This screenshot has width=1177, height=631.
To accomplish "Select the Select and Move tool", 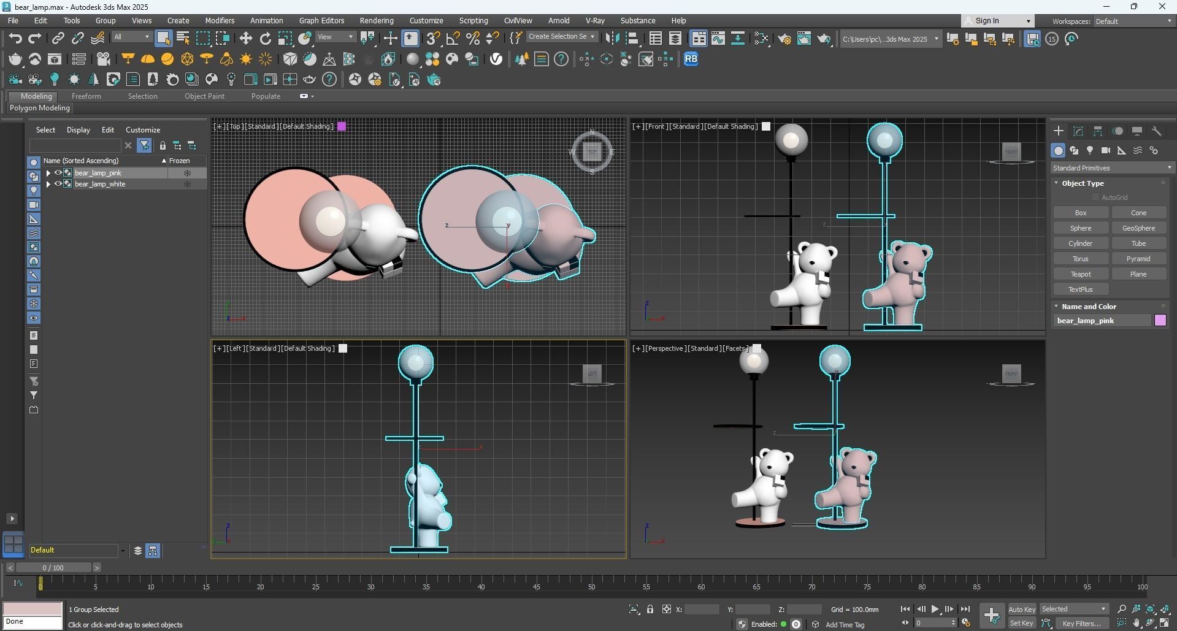I will click(245, 39).
